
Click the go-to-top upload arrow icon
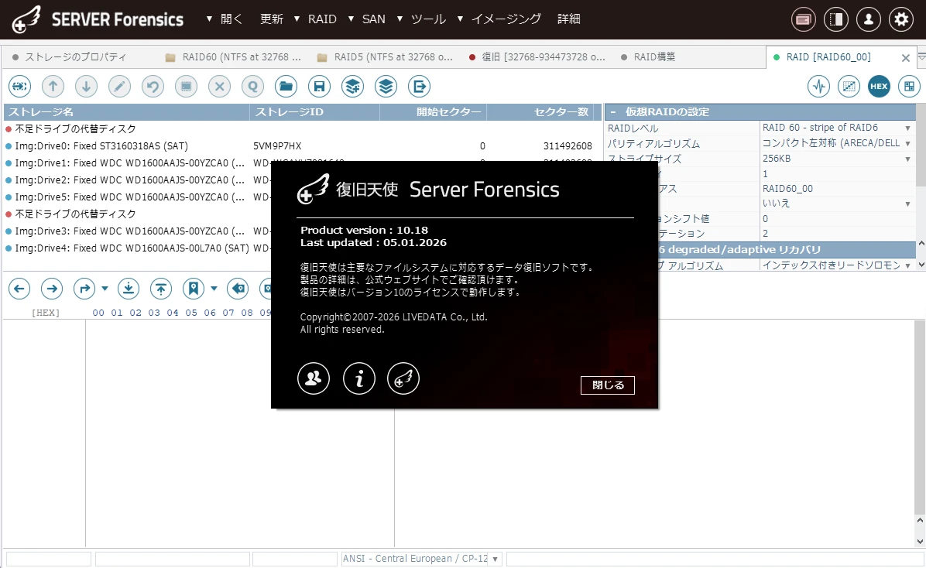[x=160, y=289]
